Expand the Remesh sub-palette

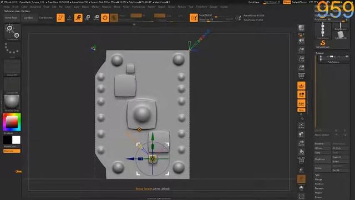[x=319, y=188]
